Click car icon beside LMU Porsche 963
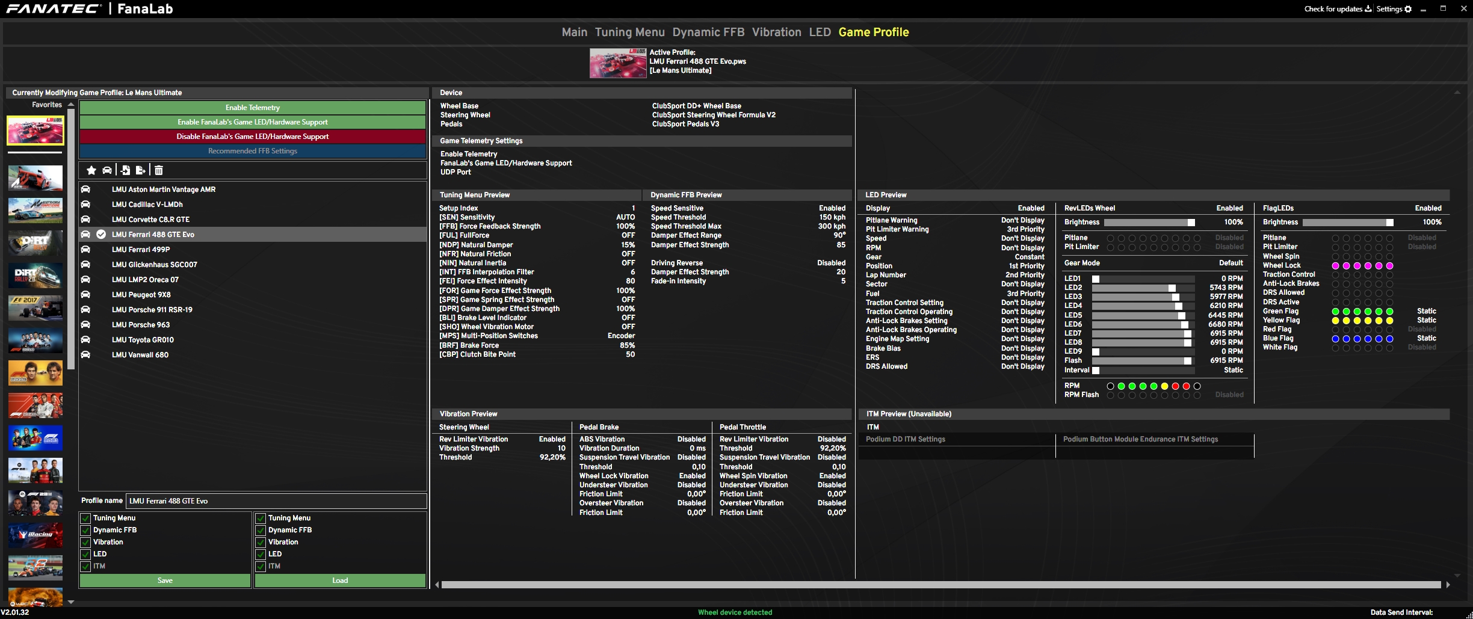The width and height of the screenshot is (1473, 619). click(x=86, y=325)
